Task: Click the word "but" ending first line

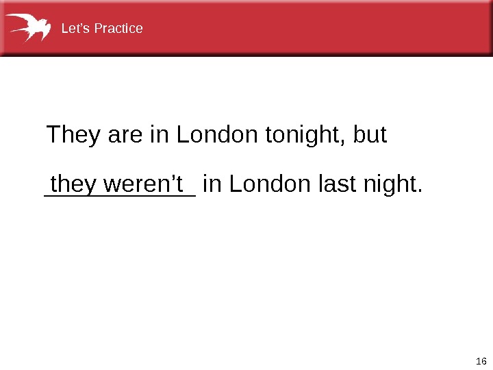Action: click(x=369, y=135)
